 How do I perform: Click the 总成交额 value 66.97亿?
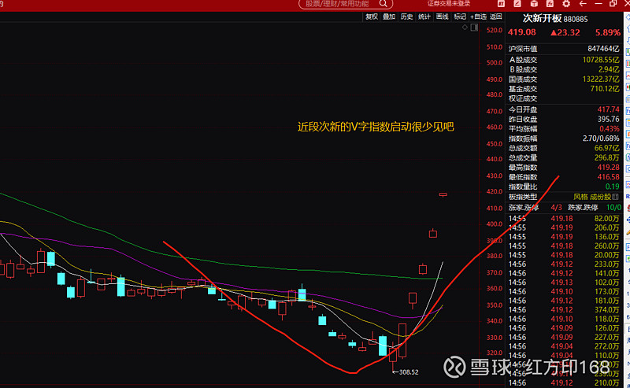pyautogui.click(x=607, y=148)
